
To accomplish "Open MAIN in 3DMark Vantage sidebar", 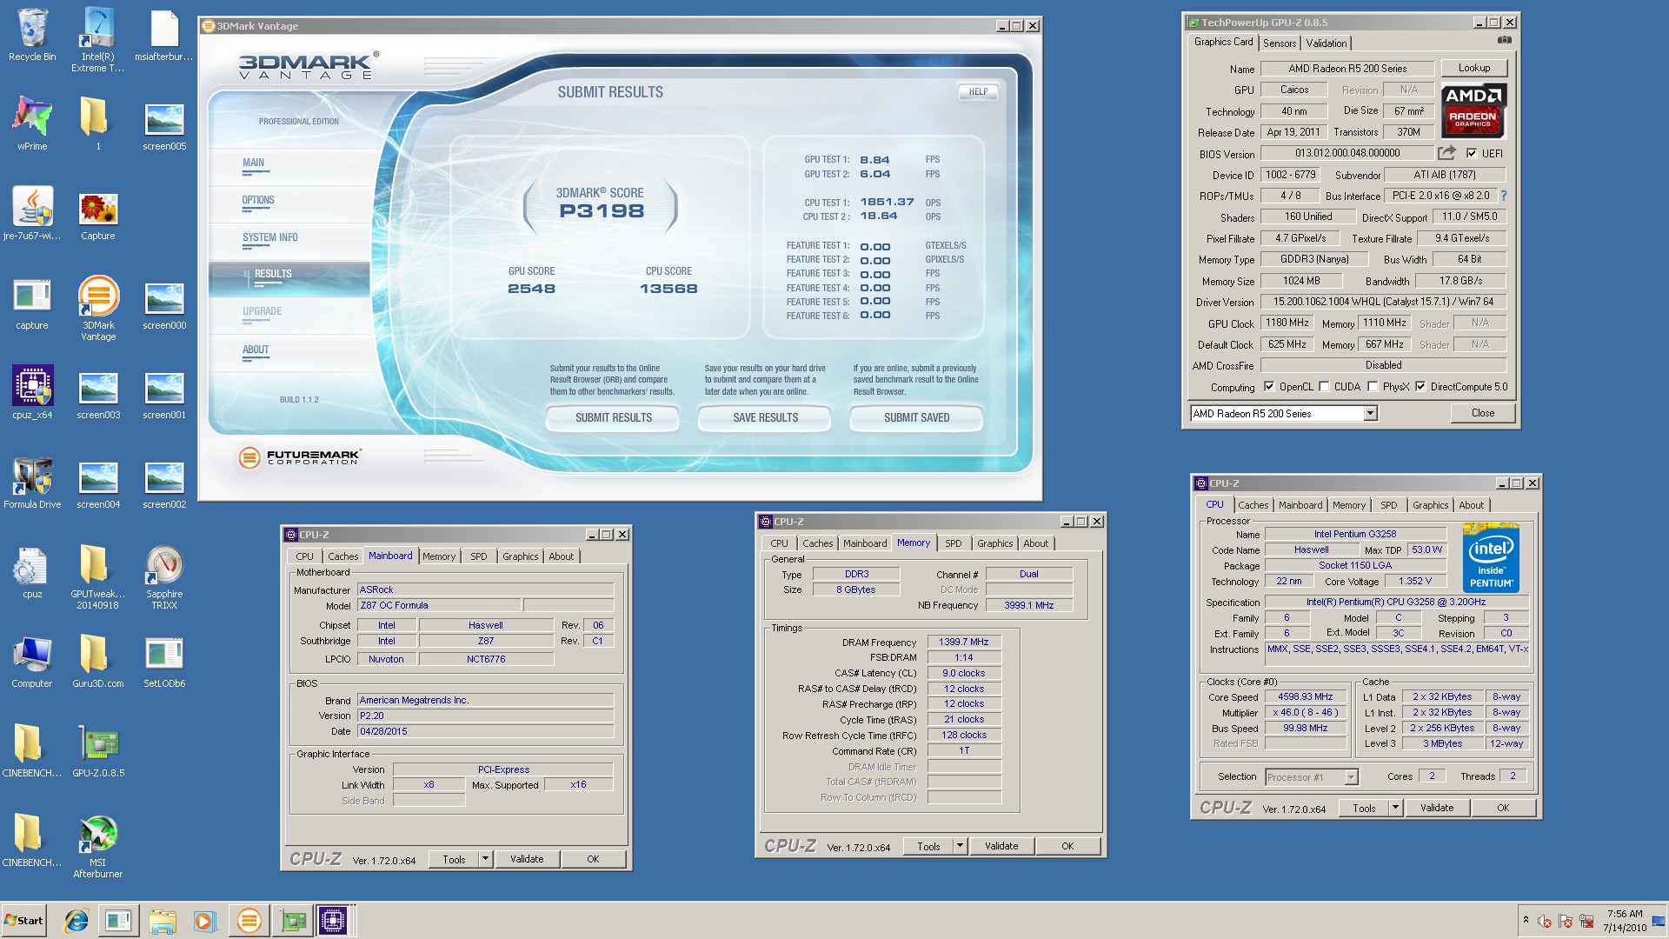I will (253, 163).
